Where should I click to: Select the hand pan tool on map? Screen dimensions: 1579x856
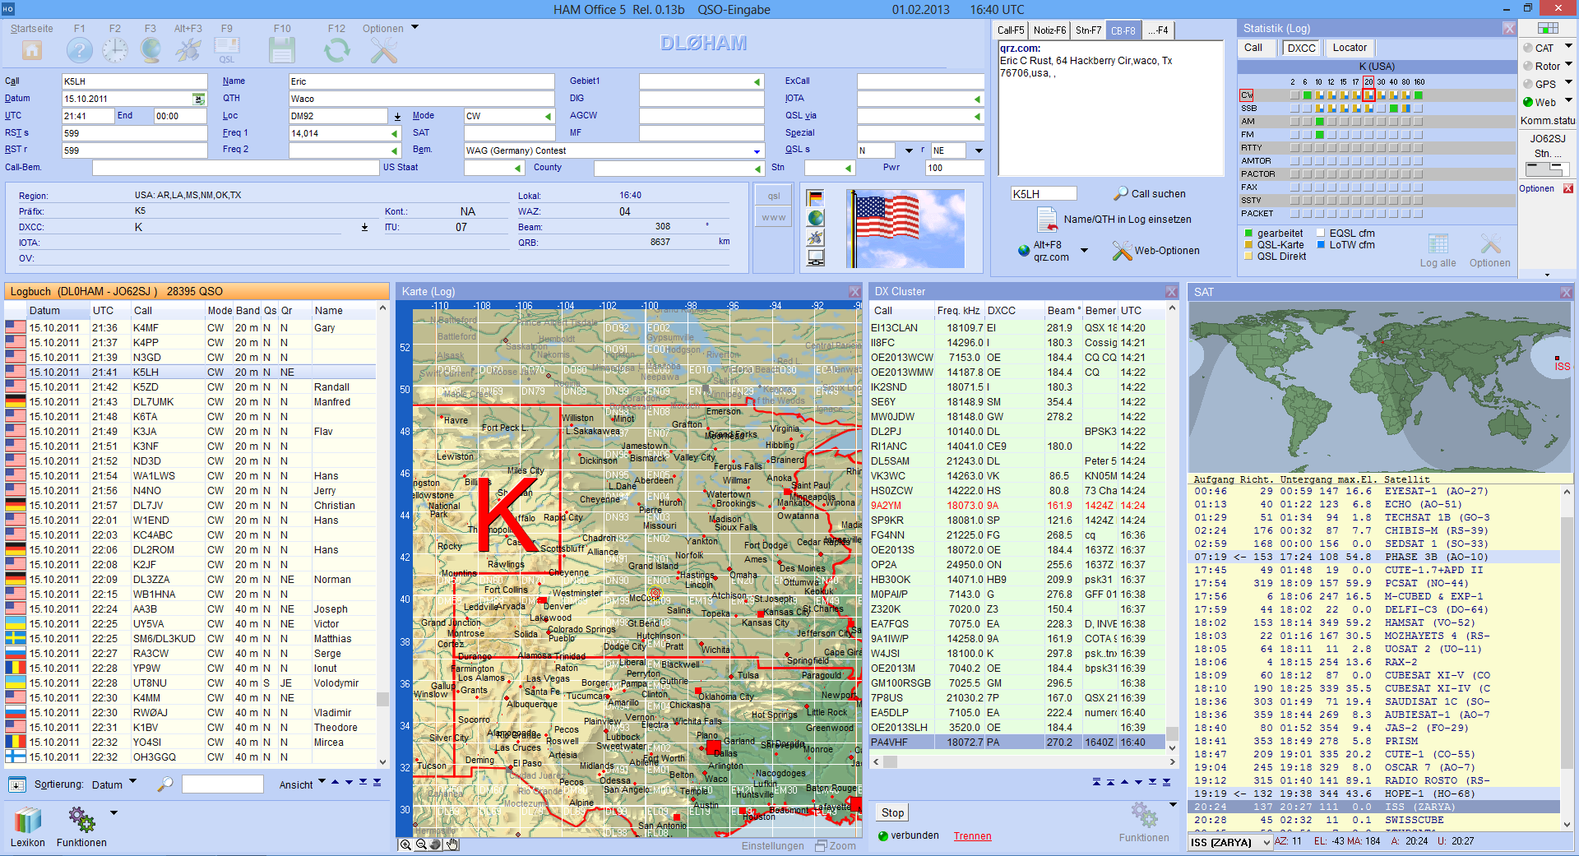point(452,844)
